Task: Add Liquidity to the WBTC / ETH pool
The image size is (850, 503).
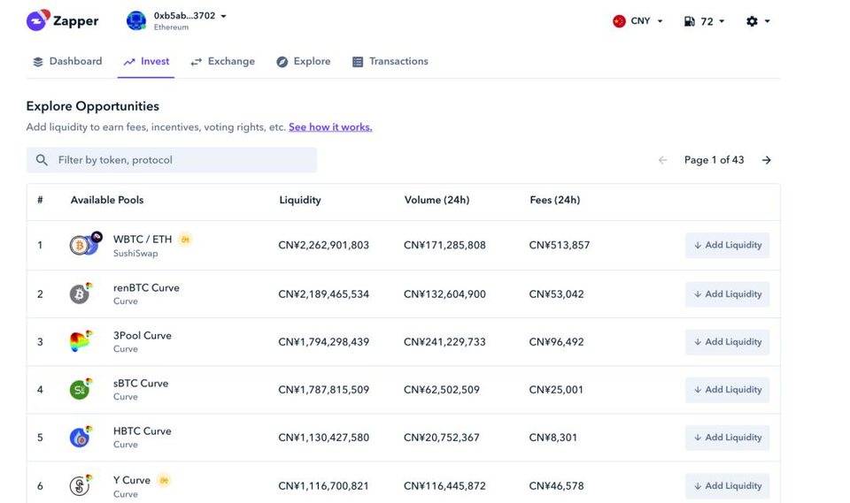Action: [727, 246]
